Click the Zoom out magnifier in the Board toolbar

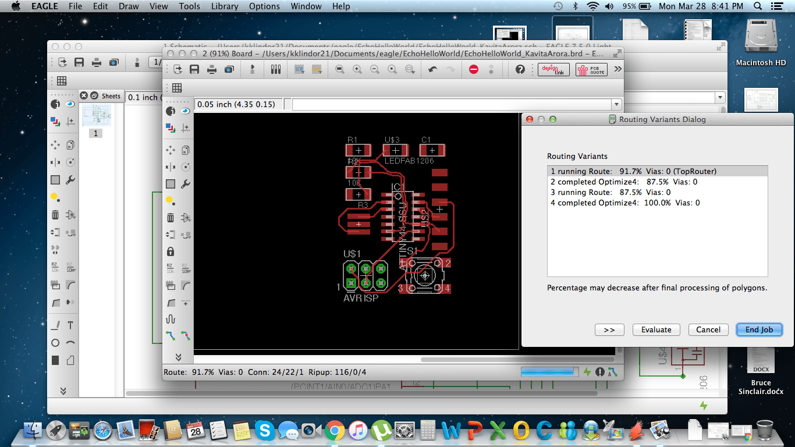click(375, 69)
